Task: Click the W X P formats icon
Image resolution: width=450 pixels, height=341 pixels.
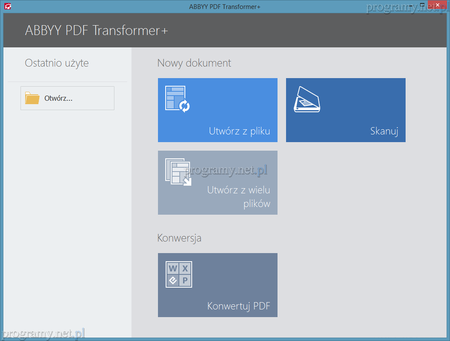Action: tap(179, 274)
